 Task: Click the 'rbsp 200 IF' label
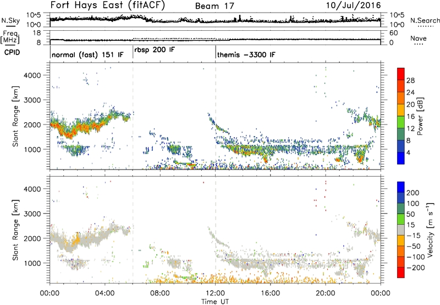pyautogui.click(x=155, y=50)
